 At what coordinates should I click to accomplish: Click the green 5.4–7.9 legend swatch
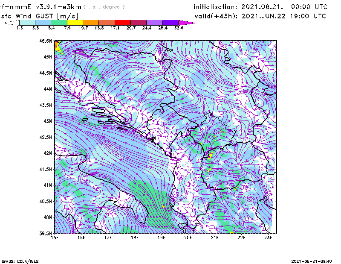59,23
